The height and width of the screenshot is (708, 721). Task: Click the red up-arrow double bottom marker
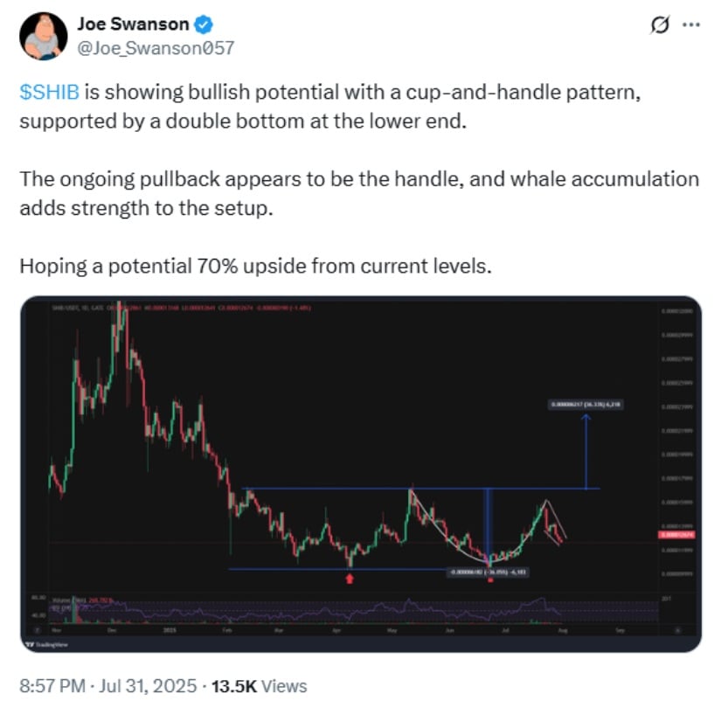[x=350, y=579]
